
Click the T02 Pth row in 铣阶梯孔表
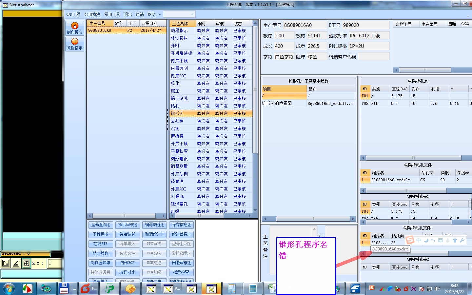(x=416, y=104)
